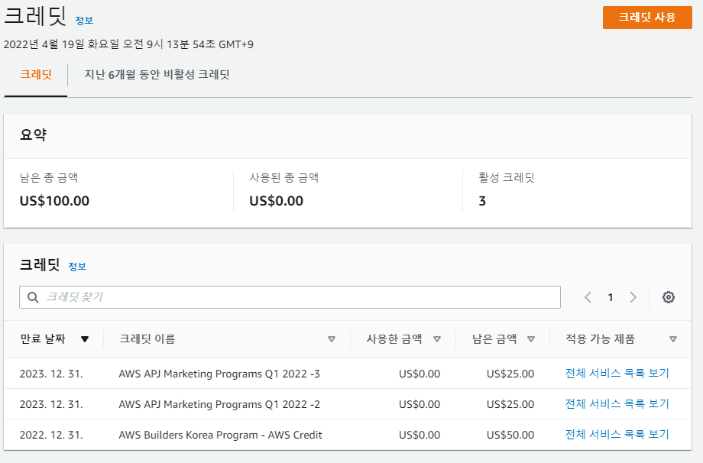
Task: Select AWS APJ Marketing Programs Q1 2022 -3
Action: (219, 374)
